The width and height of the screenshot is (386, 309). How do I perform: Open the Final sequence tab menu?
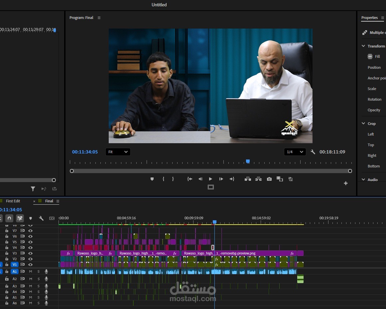point(58,201)
